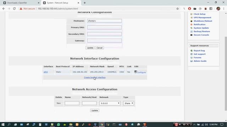Click the System Update icon
The height and width of the screenshot is (127, 227).
(x=192, y=28)
